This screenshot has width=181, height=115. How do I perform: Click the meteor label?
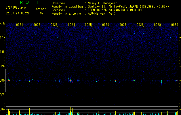(x=41, y=9)
